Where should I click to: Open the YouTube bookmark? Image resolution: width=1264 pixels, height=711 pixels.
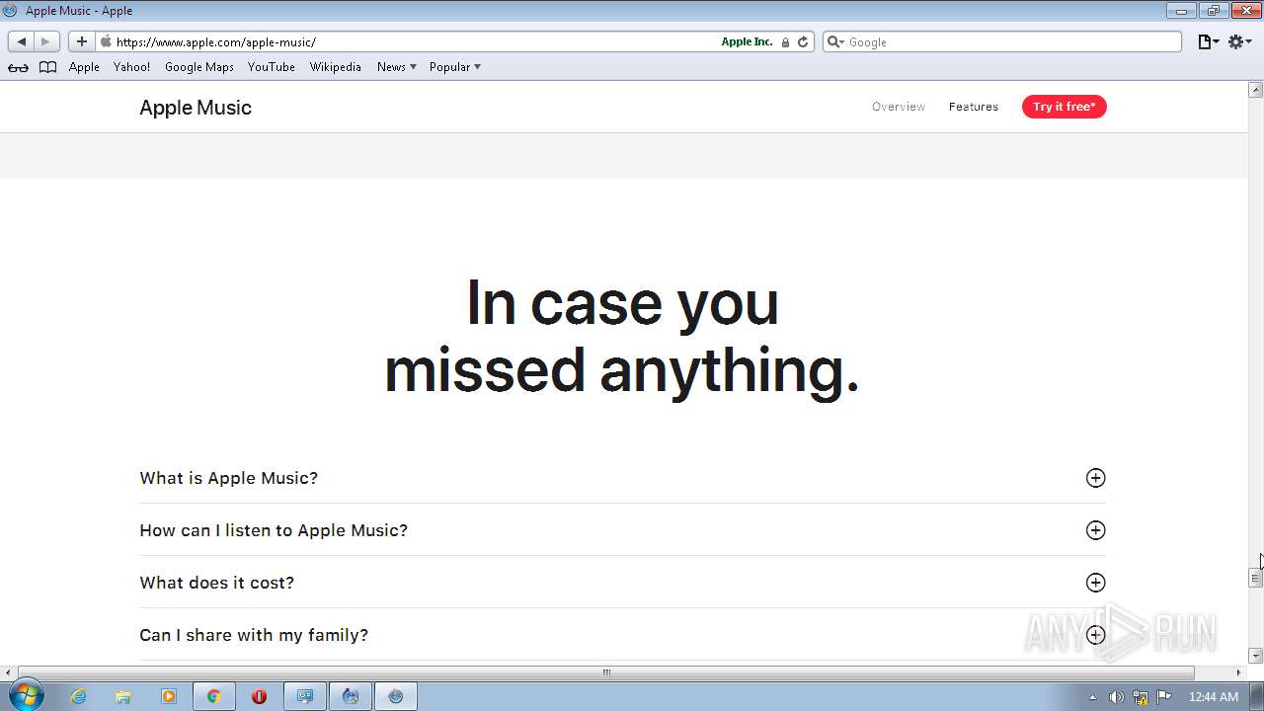272,67
